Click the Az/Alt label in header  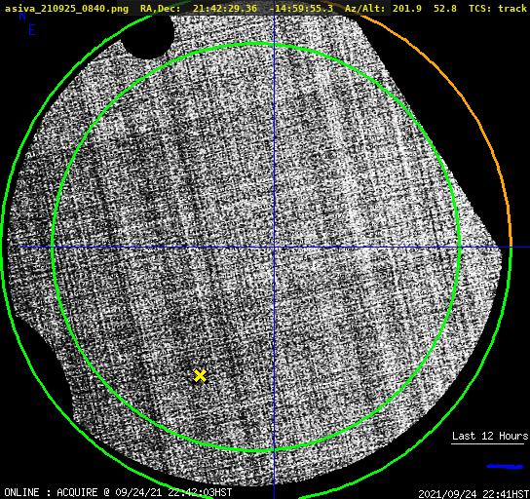coord(364,8)
